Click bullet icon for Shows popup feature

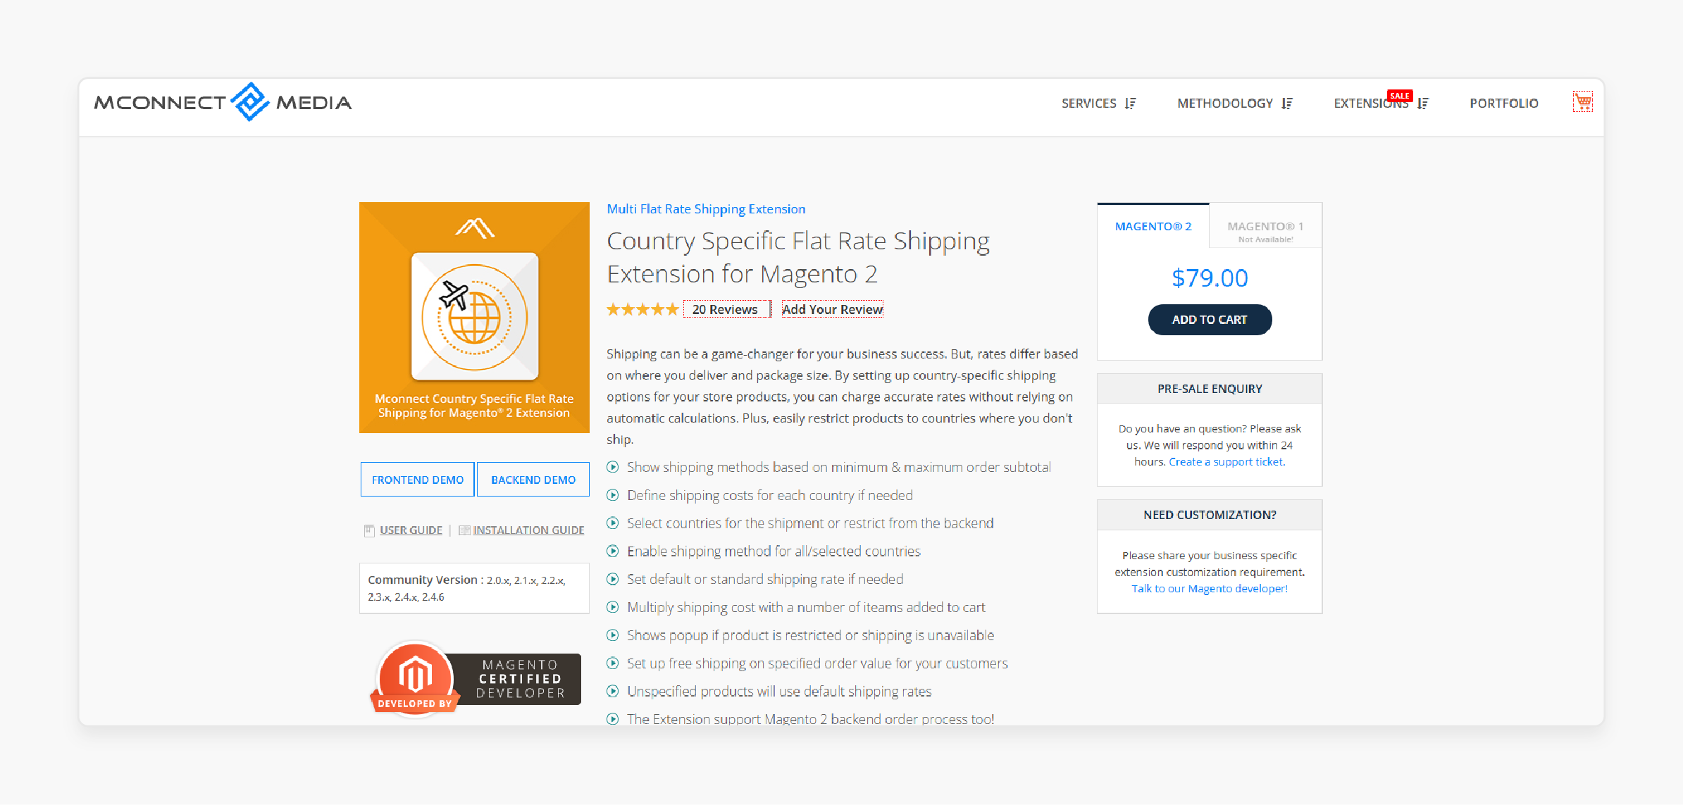click(x=613, y=635)
